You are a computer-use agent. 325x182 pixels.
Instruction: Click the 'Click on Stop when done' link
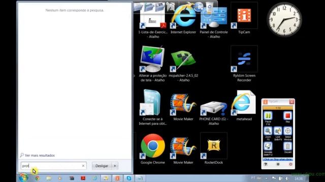(x=278, y=160)
